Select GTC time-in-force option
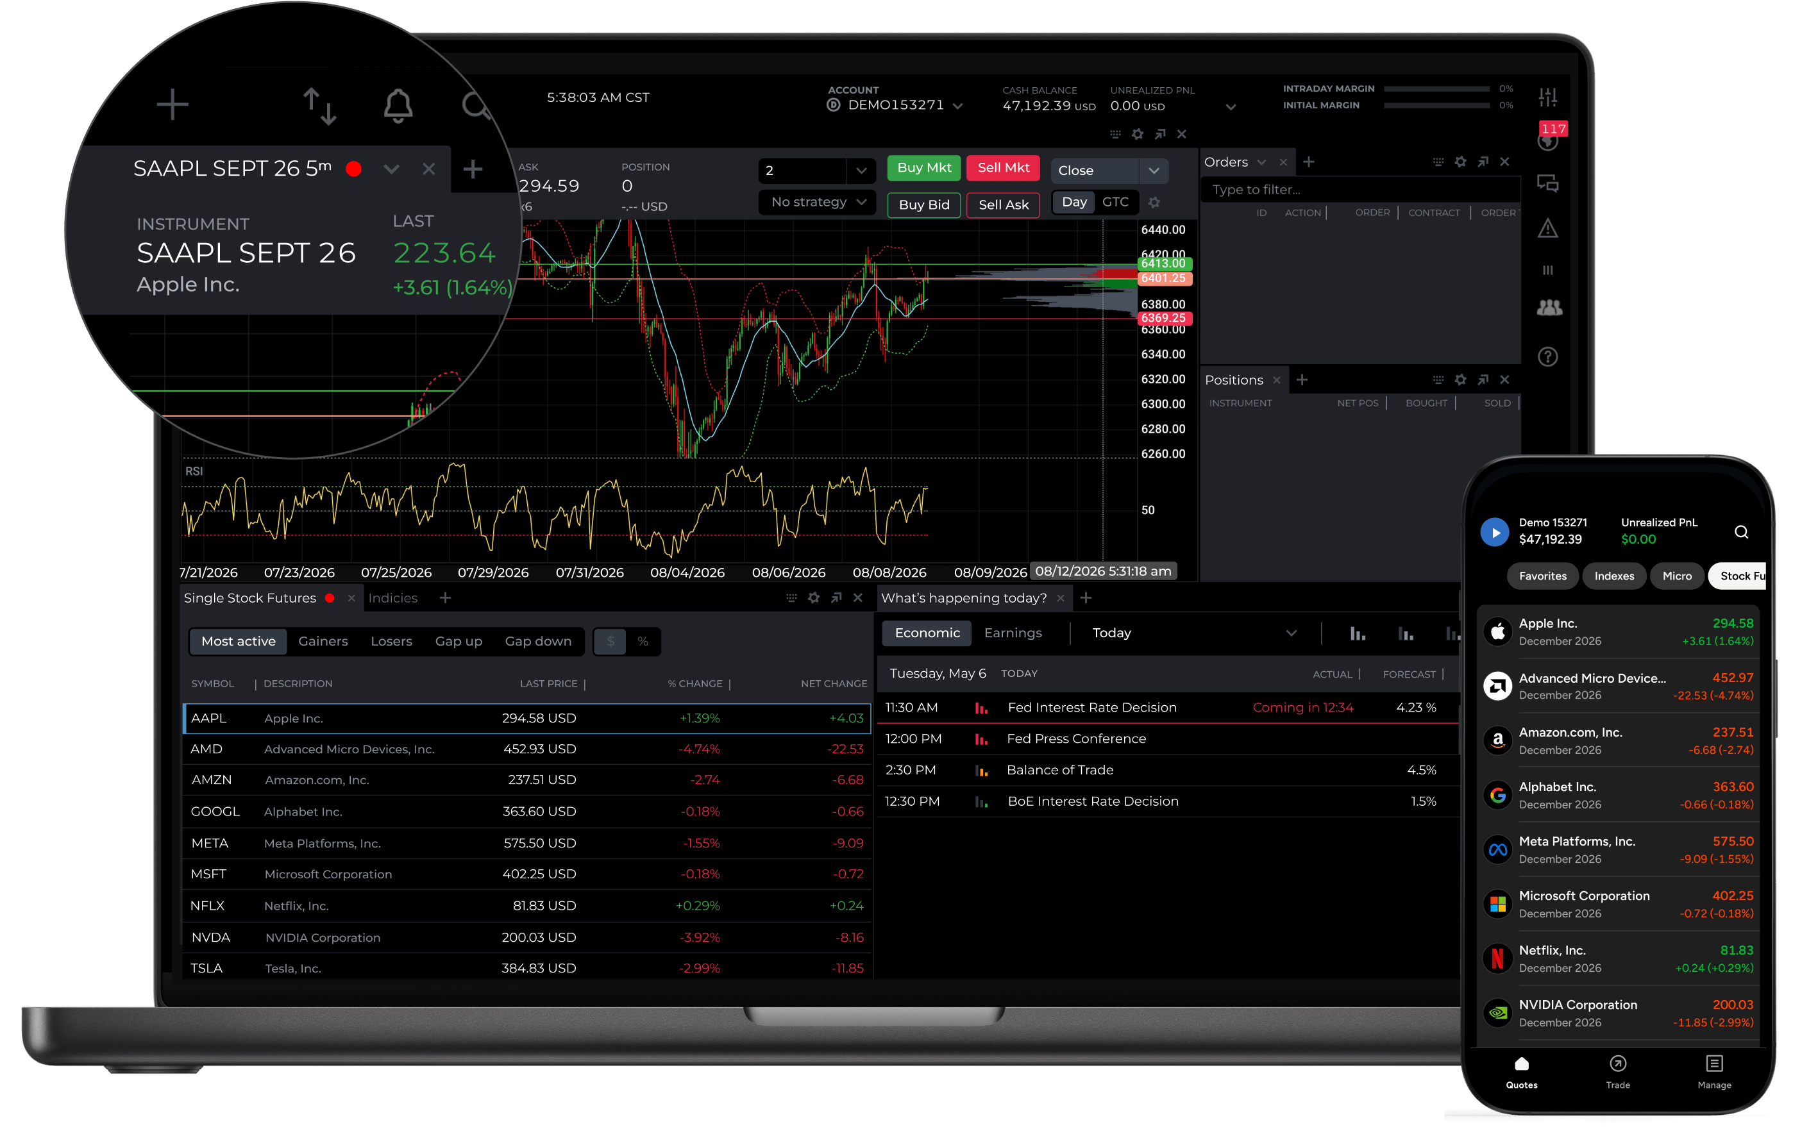 tap(1115, 203)
